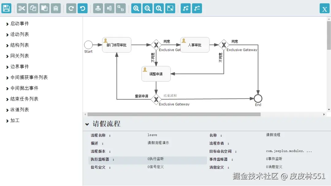Viewport: 331px width, 186px height.
Task: Zoom in on the diagram
Action: pyautogui.click(x=136, y=8)
